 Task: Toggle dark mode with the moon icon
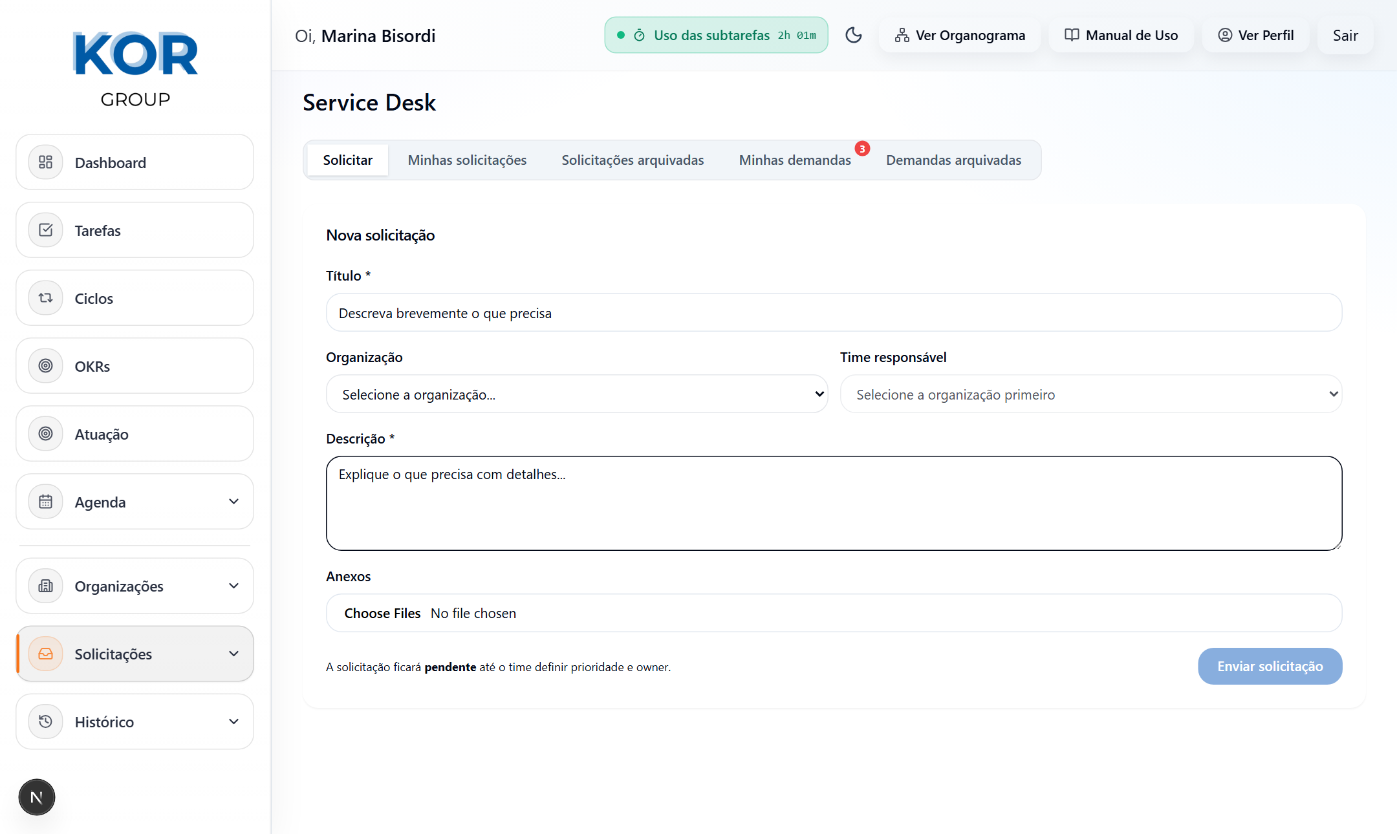[x=854, y=36]
